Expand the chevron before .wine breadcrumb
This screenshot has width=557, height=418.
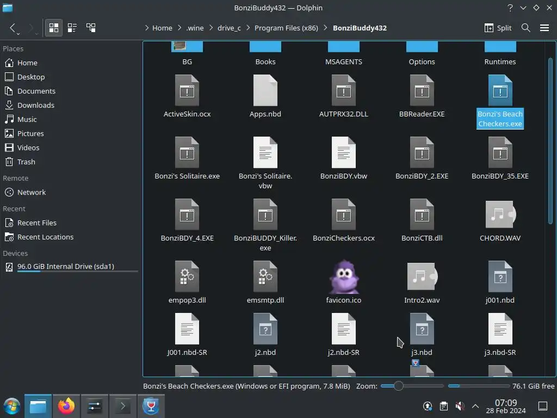click(x=180, y=28)
